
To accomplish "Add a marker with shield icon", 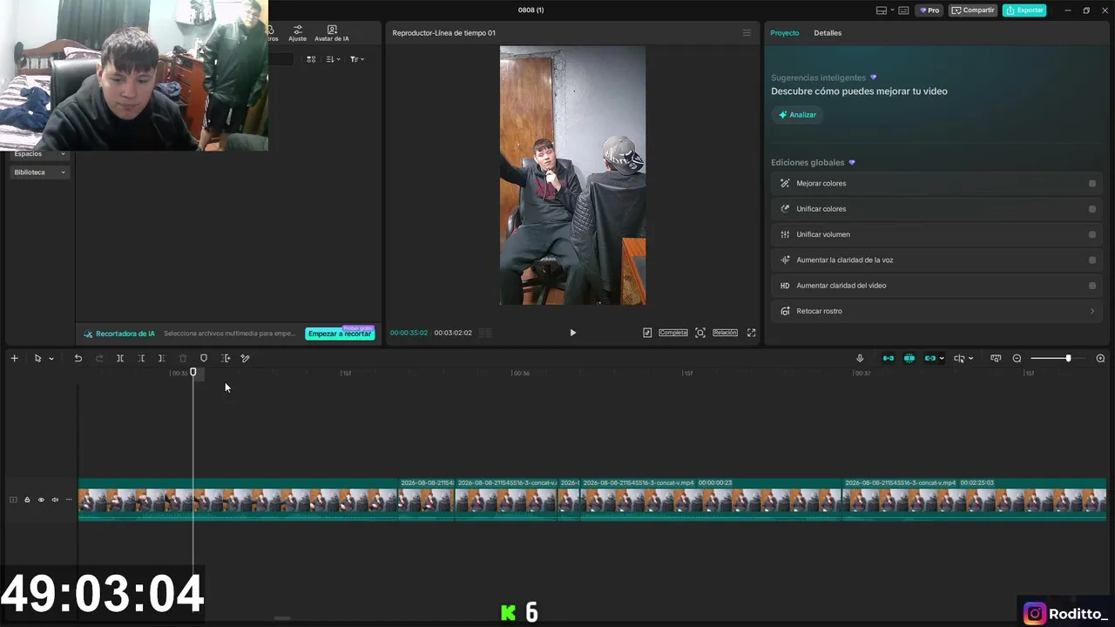I will [x=204, y=358].
